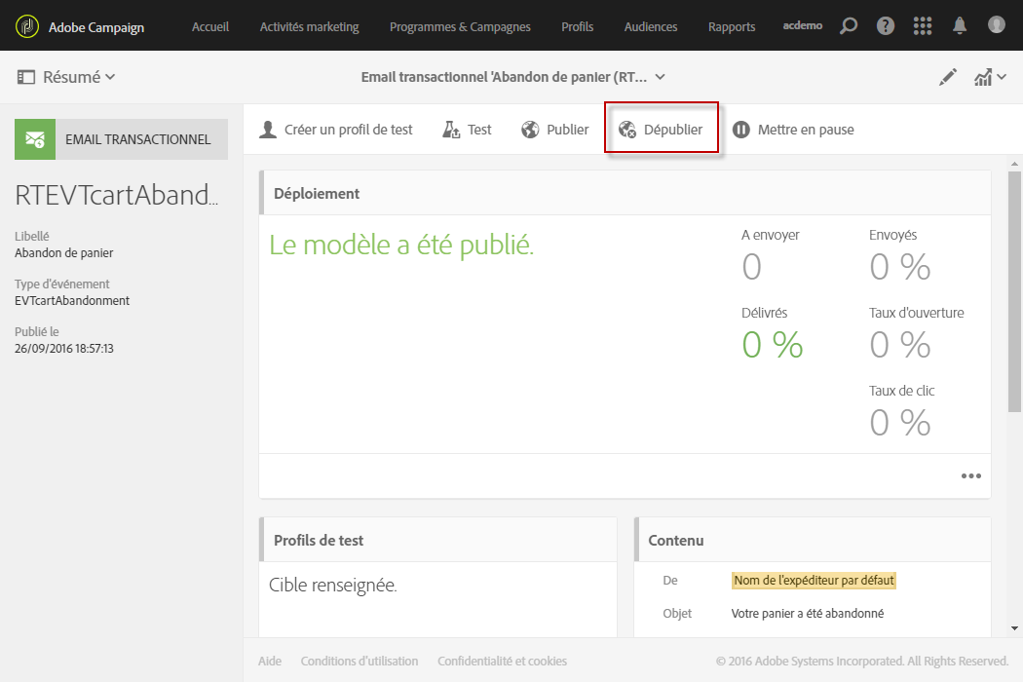Click the edit pencil icon

click(948, 77)
